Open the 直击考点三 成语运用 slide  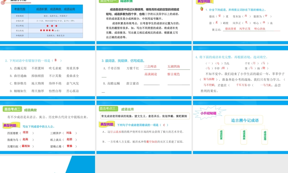144,127
